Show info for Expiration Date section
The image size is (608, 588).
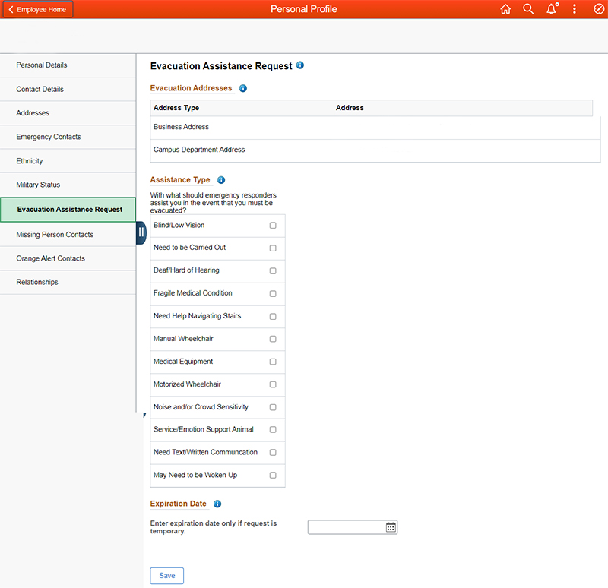click(x=217, y=504)
